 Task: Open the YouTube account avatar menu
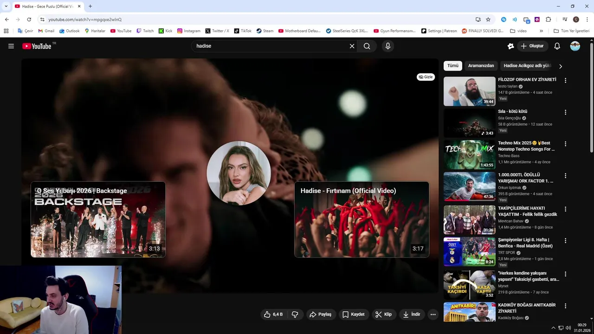(x=575, y=46)
